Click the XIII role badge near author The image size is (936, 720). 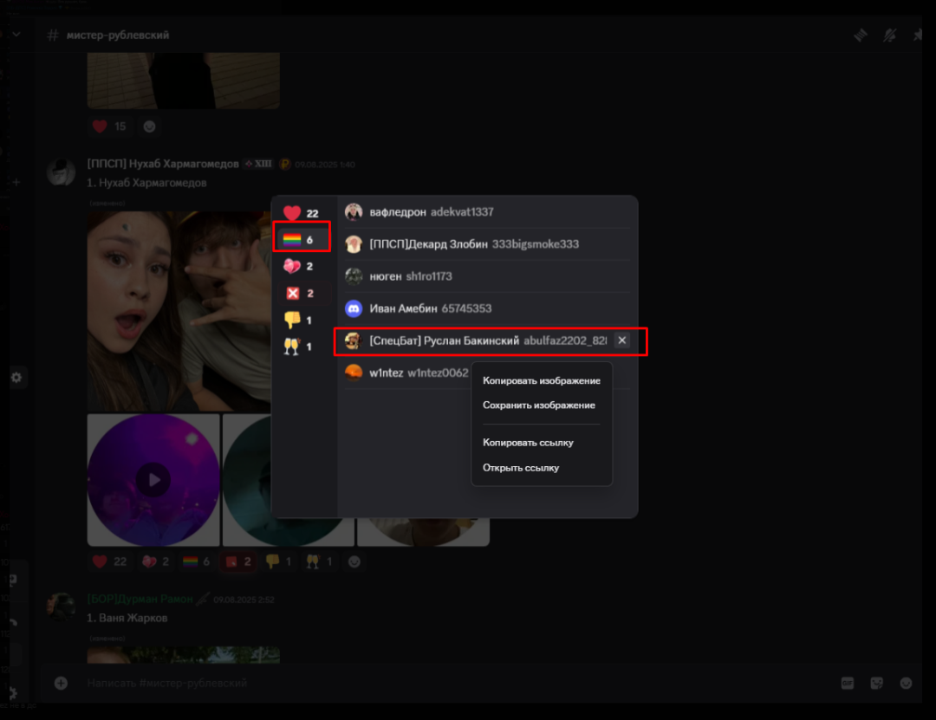click(x=258, y=164)
